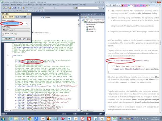Open the toolbar find combo box
The width and height of the screenshot is (162, 121).
click(x=88, y=8)
